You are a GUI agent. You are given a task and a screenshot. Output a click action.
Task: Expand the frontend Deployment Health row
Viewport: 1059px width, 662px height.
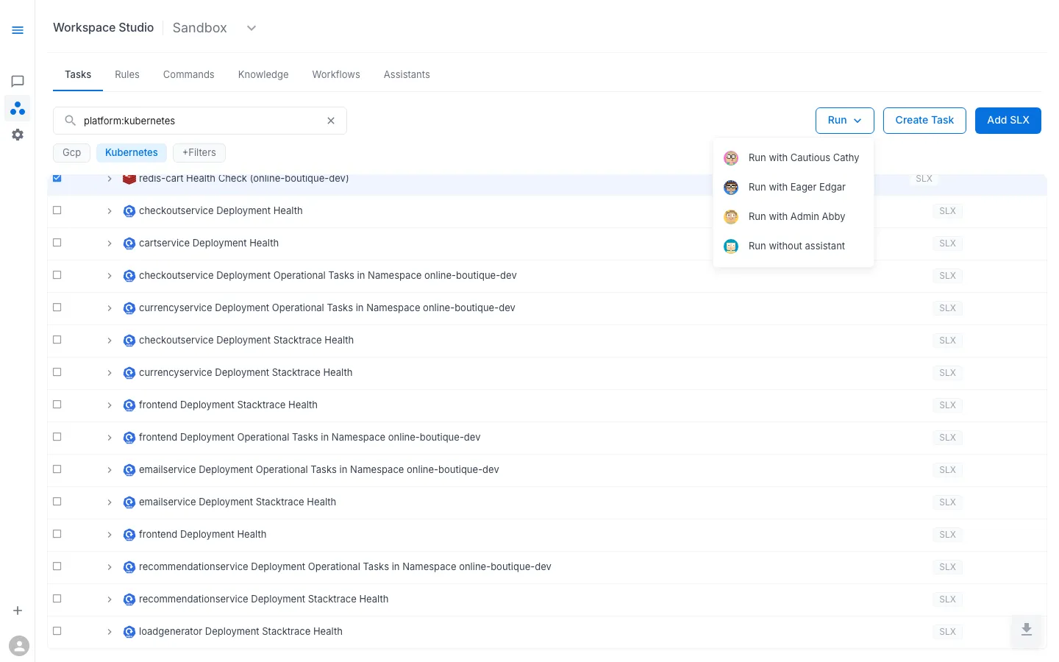tap(110, 534)
